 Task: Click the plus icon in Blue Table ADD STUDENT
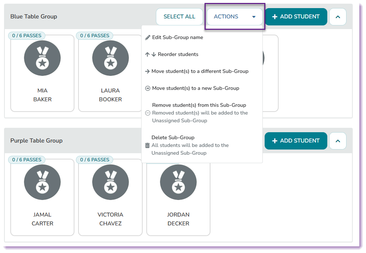pos(275,17)
